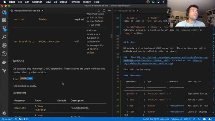Select the Preview moleculer-db.md tab
Image resolution: width=215 pixels, height=121 pixels.
tap(27, 10)
